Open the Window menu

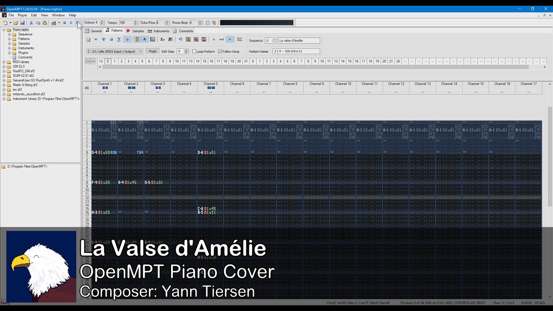58,15
